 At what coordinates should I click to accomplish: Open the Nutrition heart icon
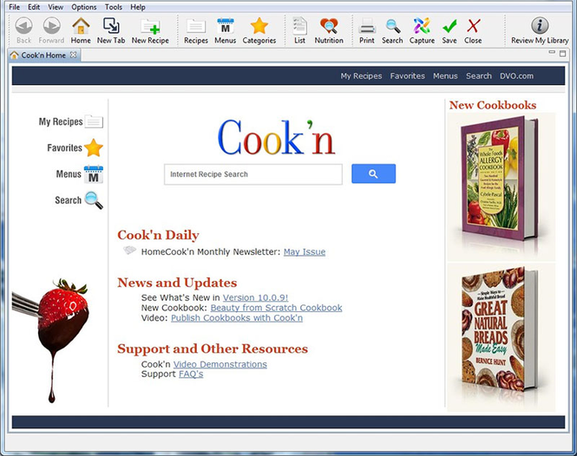329,27
